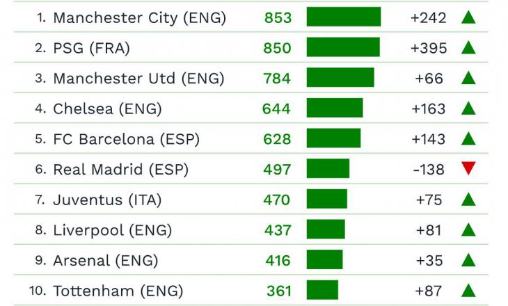508x306 pixels.
Task: Select the Manchester City (ENG) team name
Action: click(x=139, y=18)
